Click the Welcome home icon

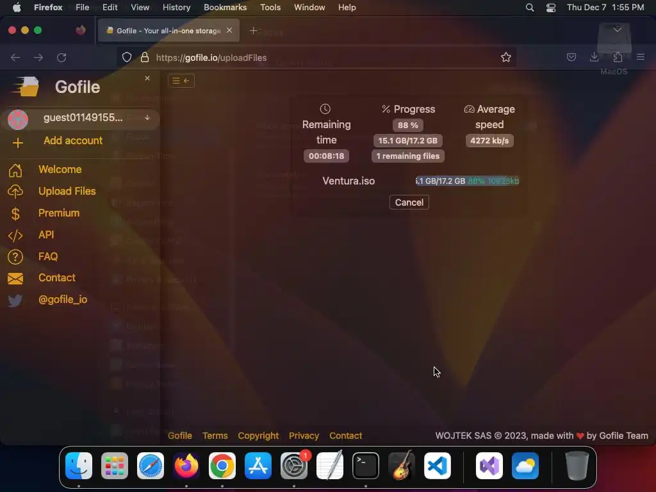[x=15, y=170]
